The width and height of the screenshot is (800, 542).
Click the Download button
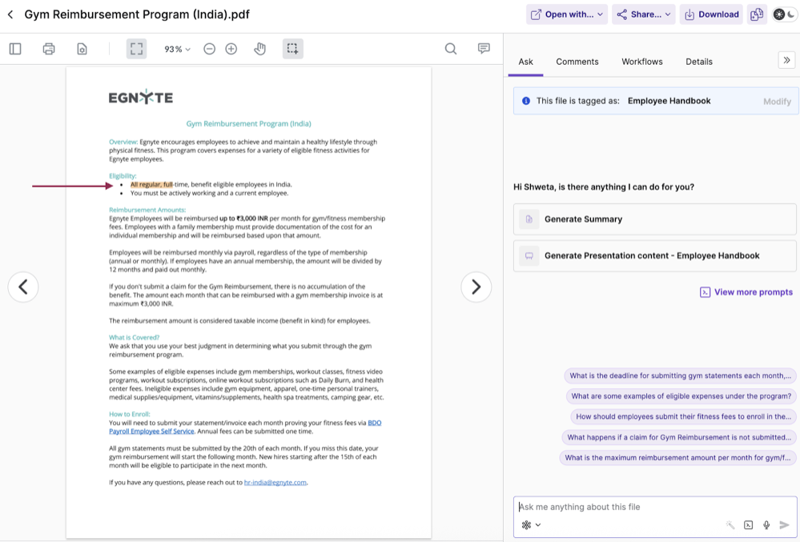[x=710, y=14]
